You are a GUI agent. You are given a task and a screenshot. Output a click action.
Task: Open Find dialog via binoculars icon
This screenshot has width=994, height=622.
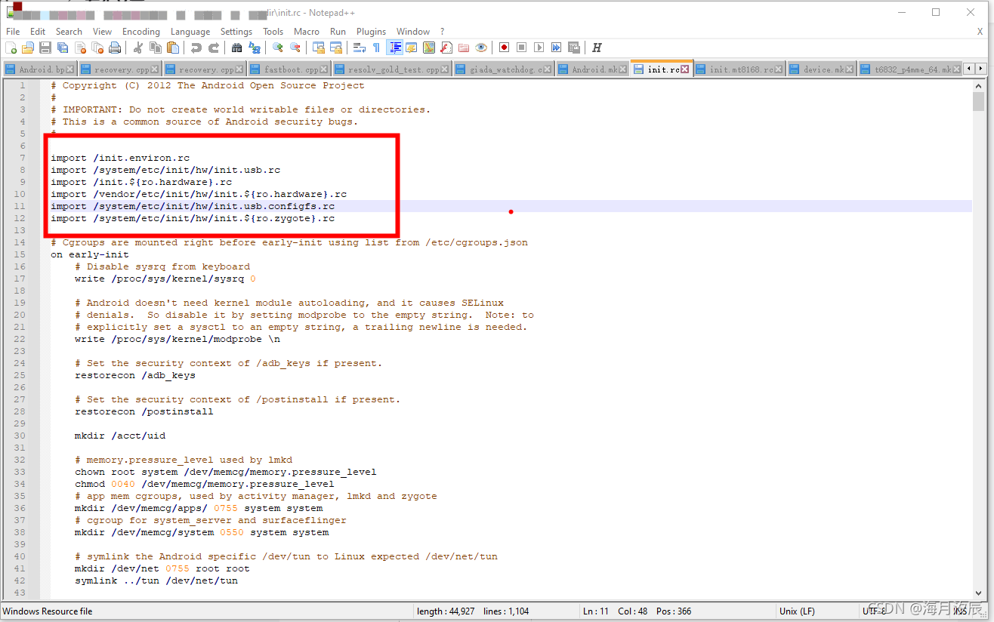236,47
